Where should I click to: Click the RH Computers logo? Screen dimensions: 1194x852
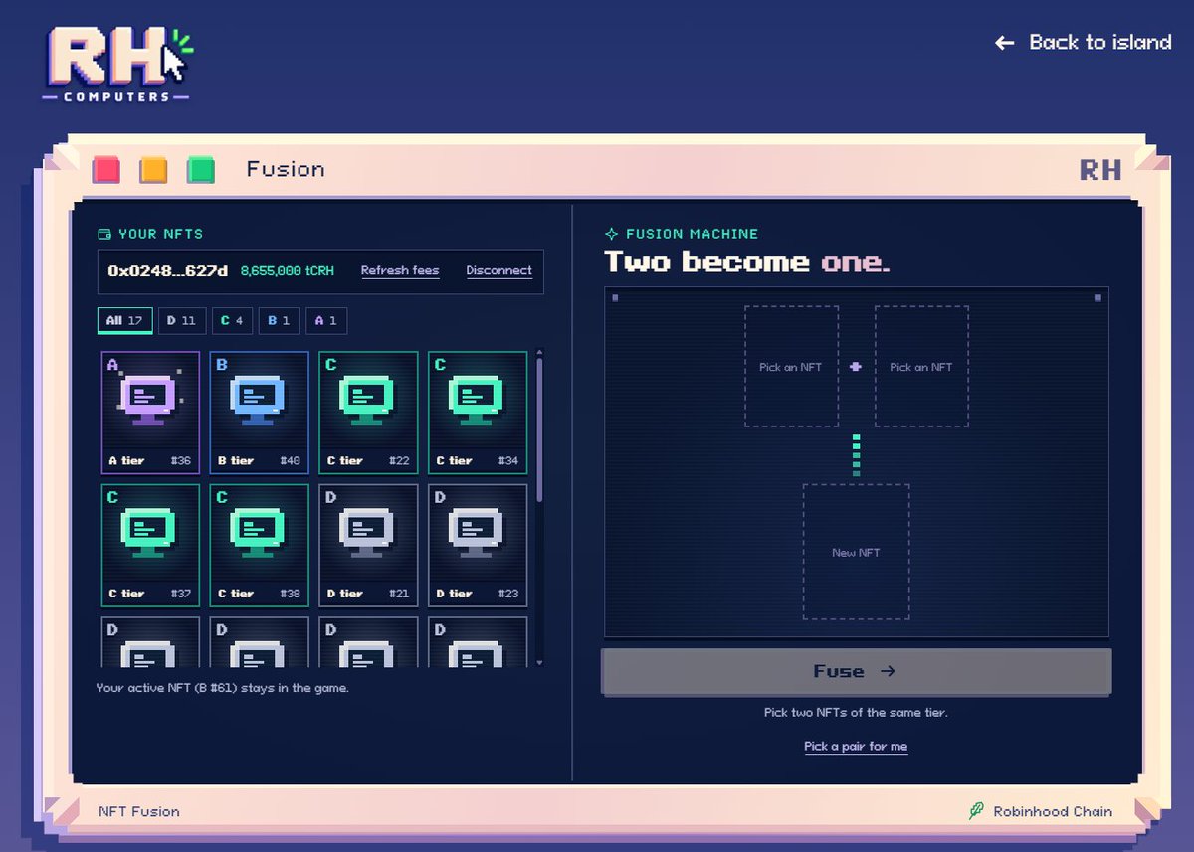(117, 64)
